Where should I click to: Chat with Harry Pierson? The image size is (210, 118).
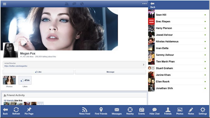178,28
